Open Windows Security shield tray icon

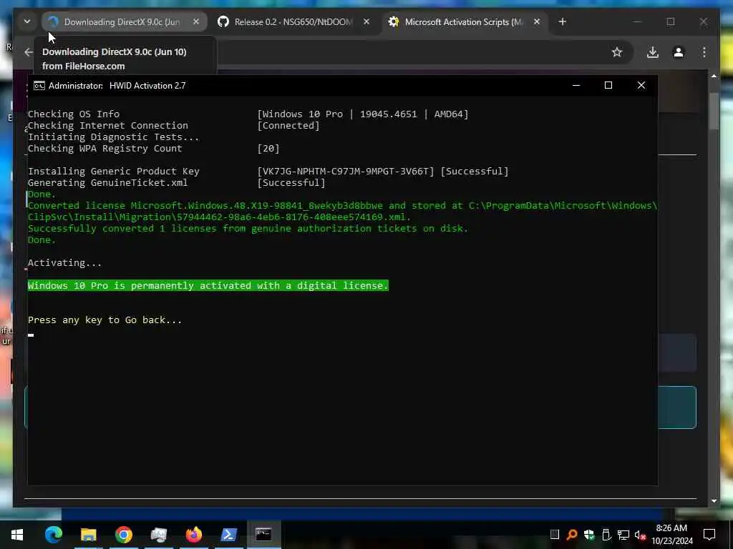click(x=589, y=535)
